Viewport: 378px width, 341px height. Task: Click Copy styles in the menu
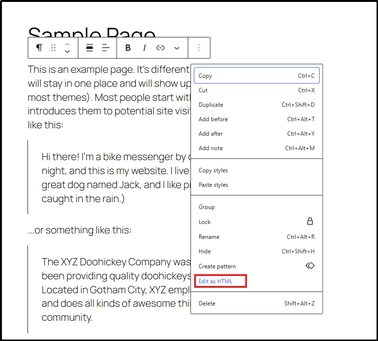[x=256, y=170]
